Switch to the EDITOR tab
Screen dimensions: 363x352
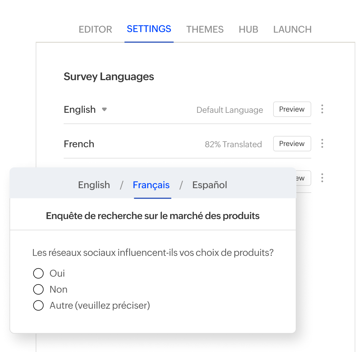[x=95, y=29]
